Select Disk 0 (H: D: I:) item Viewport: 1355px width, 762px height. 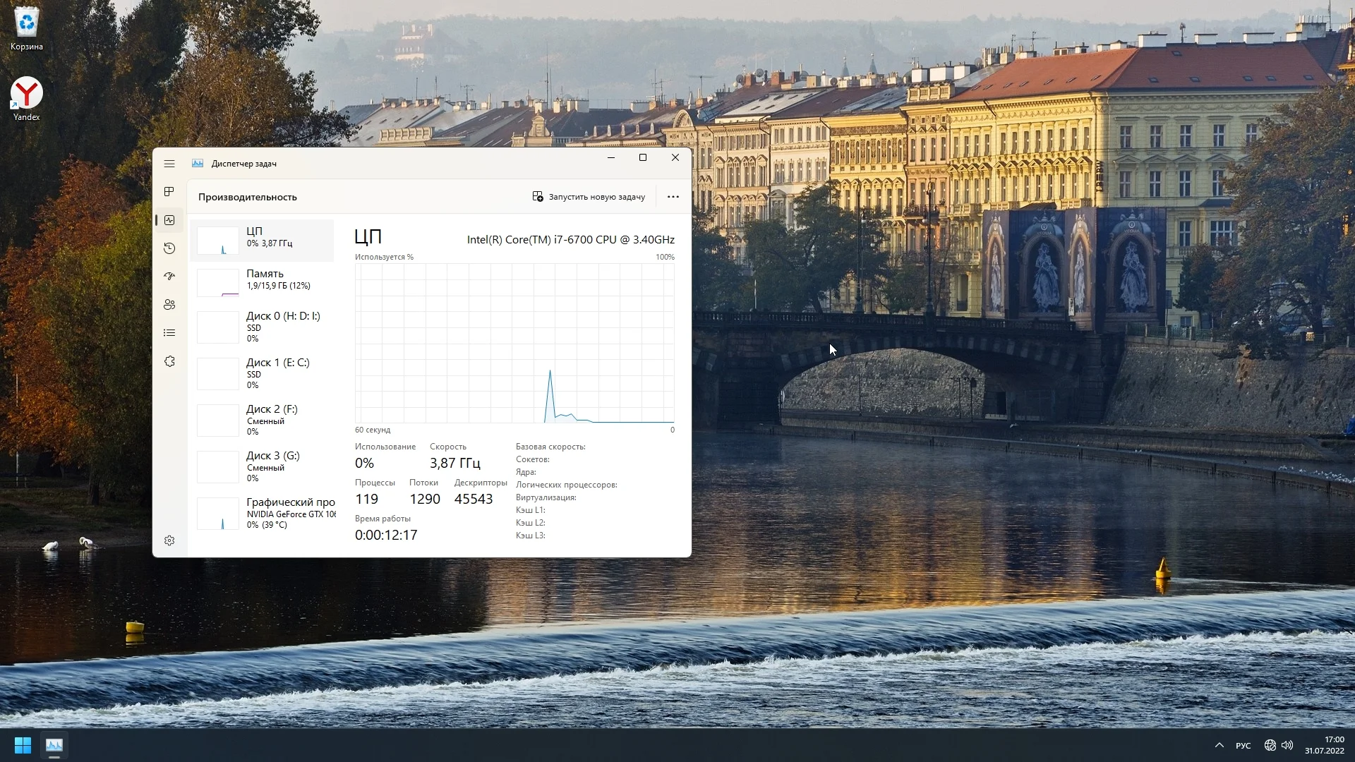pos(263,327)
